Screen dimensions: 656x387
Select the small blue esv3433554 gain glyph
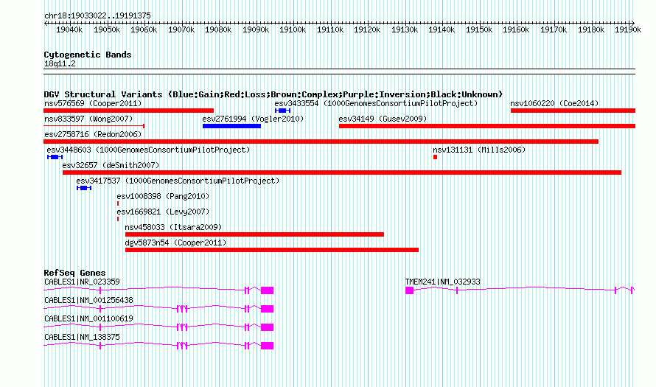click(x=283, y=111)
